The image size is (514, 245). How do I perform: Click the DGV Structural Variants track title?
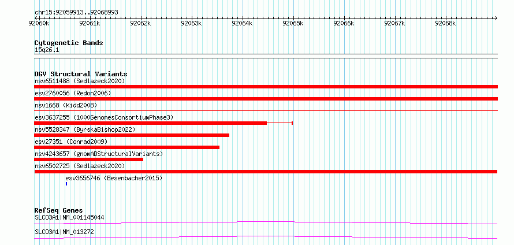(x=81, y=74)
